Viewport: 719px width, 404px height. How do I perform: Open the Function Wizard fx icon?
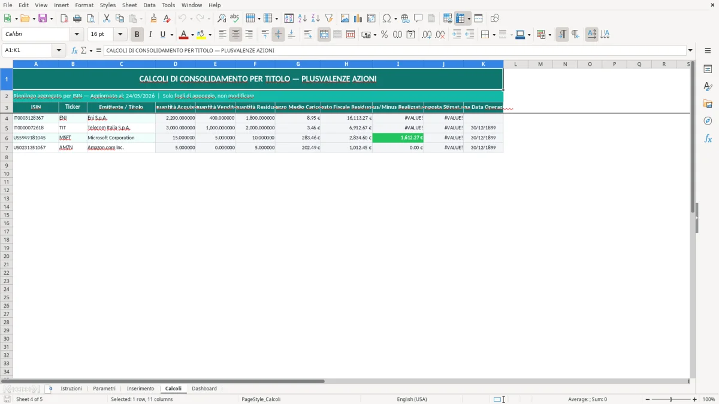[x=75, y=50]
